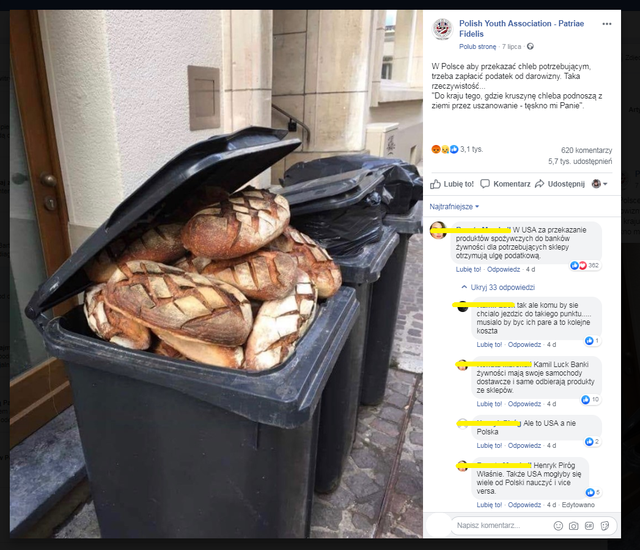Like the post with Lubię to! button
Viewport: 640px width, 550px height.
(x=452, y=184)
